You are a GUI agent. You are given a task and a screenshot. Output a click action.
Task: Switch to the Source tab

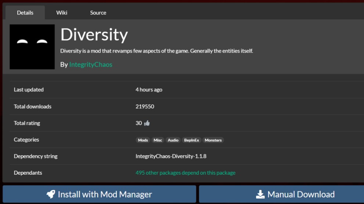[98, 12]
